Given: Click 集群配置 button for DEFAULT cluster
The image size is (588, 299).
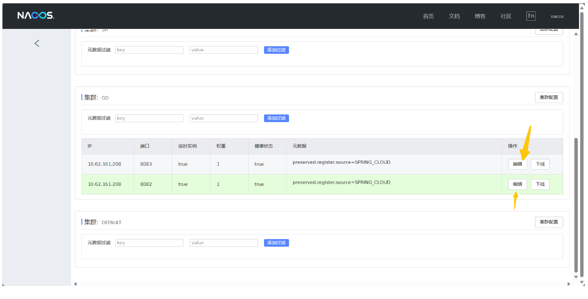Looking at the screenshot, I should click(x=549, y=222).
